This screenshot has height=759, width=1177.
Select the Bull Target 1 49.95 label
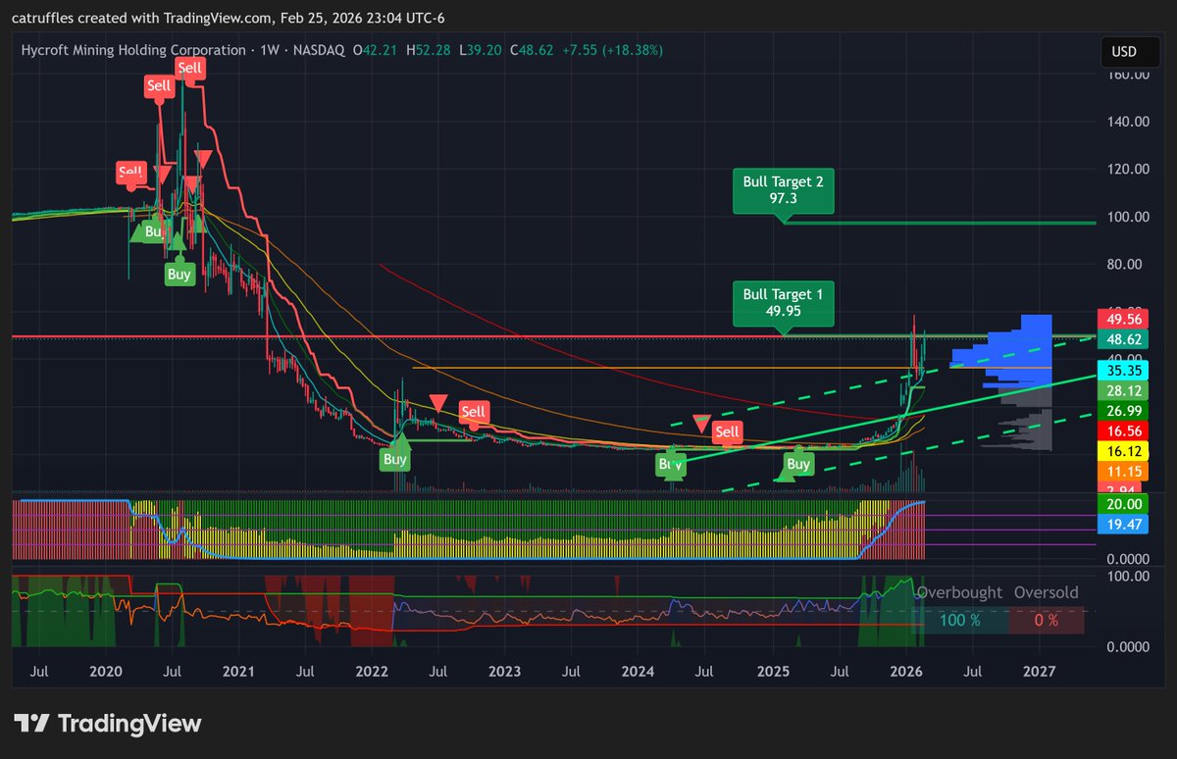click(784, 303)
